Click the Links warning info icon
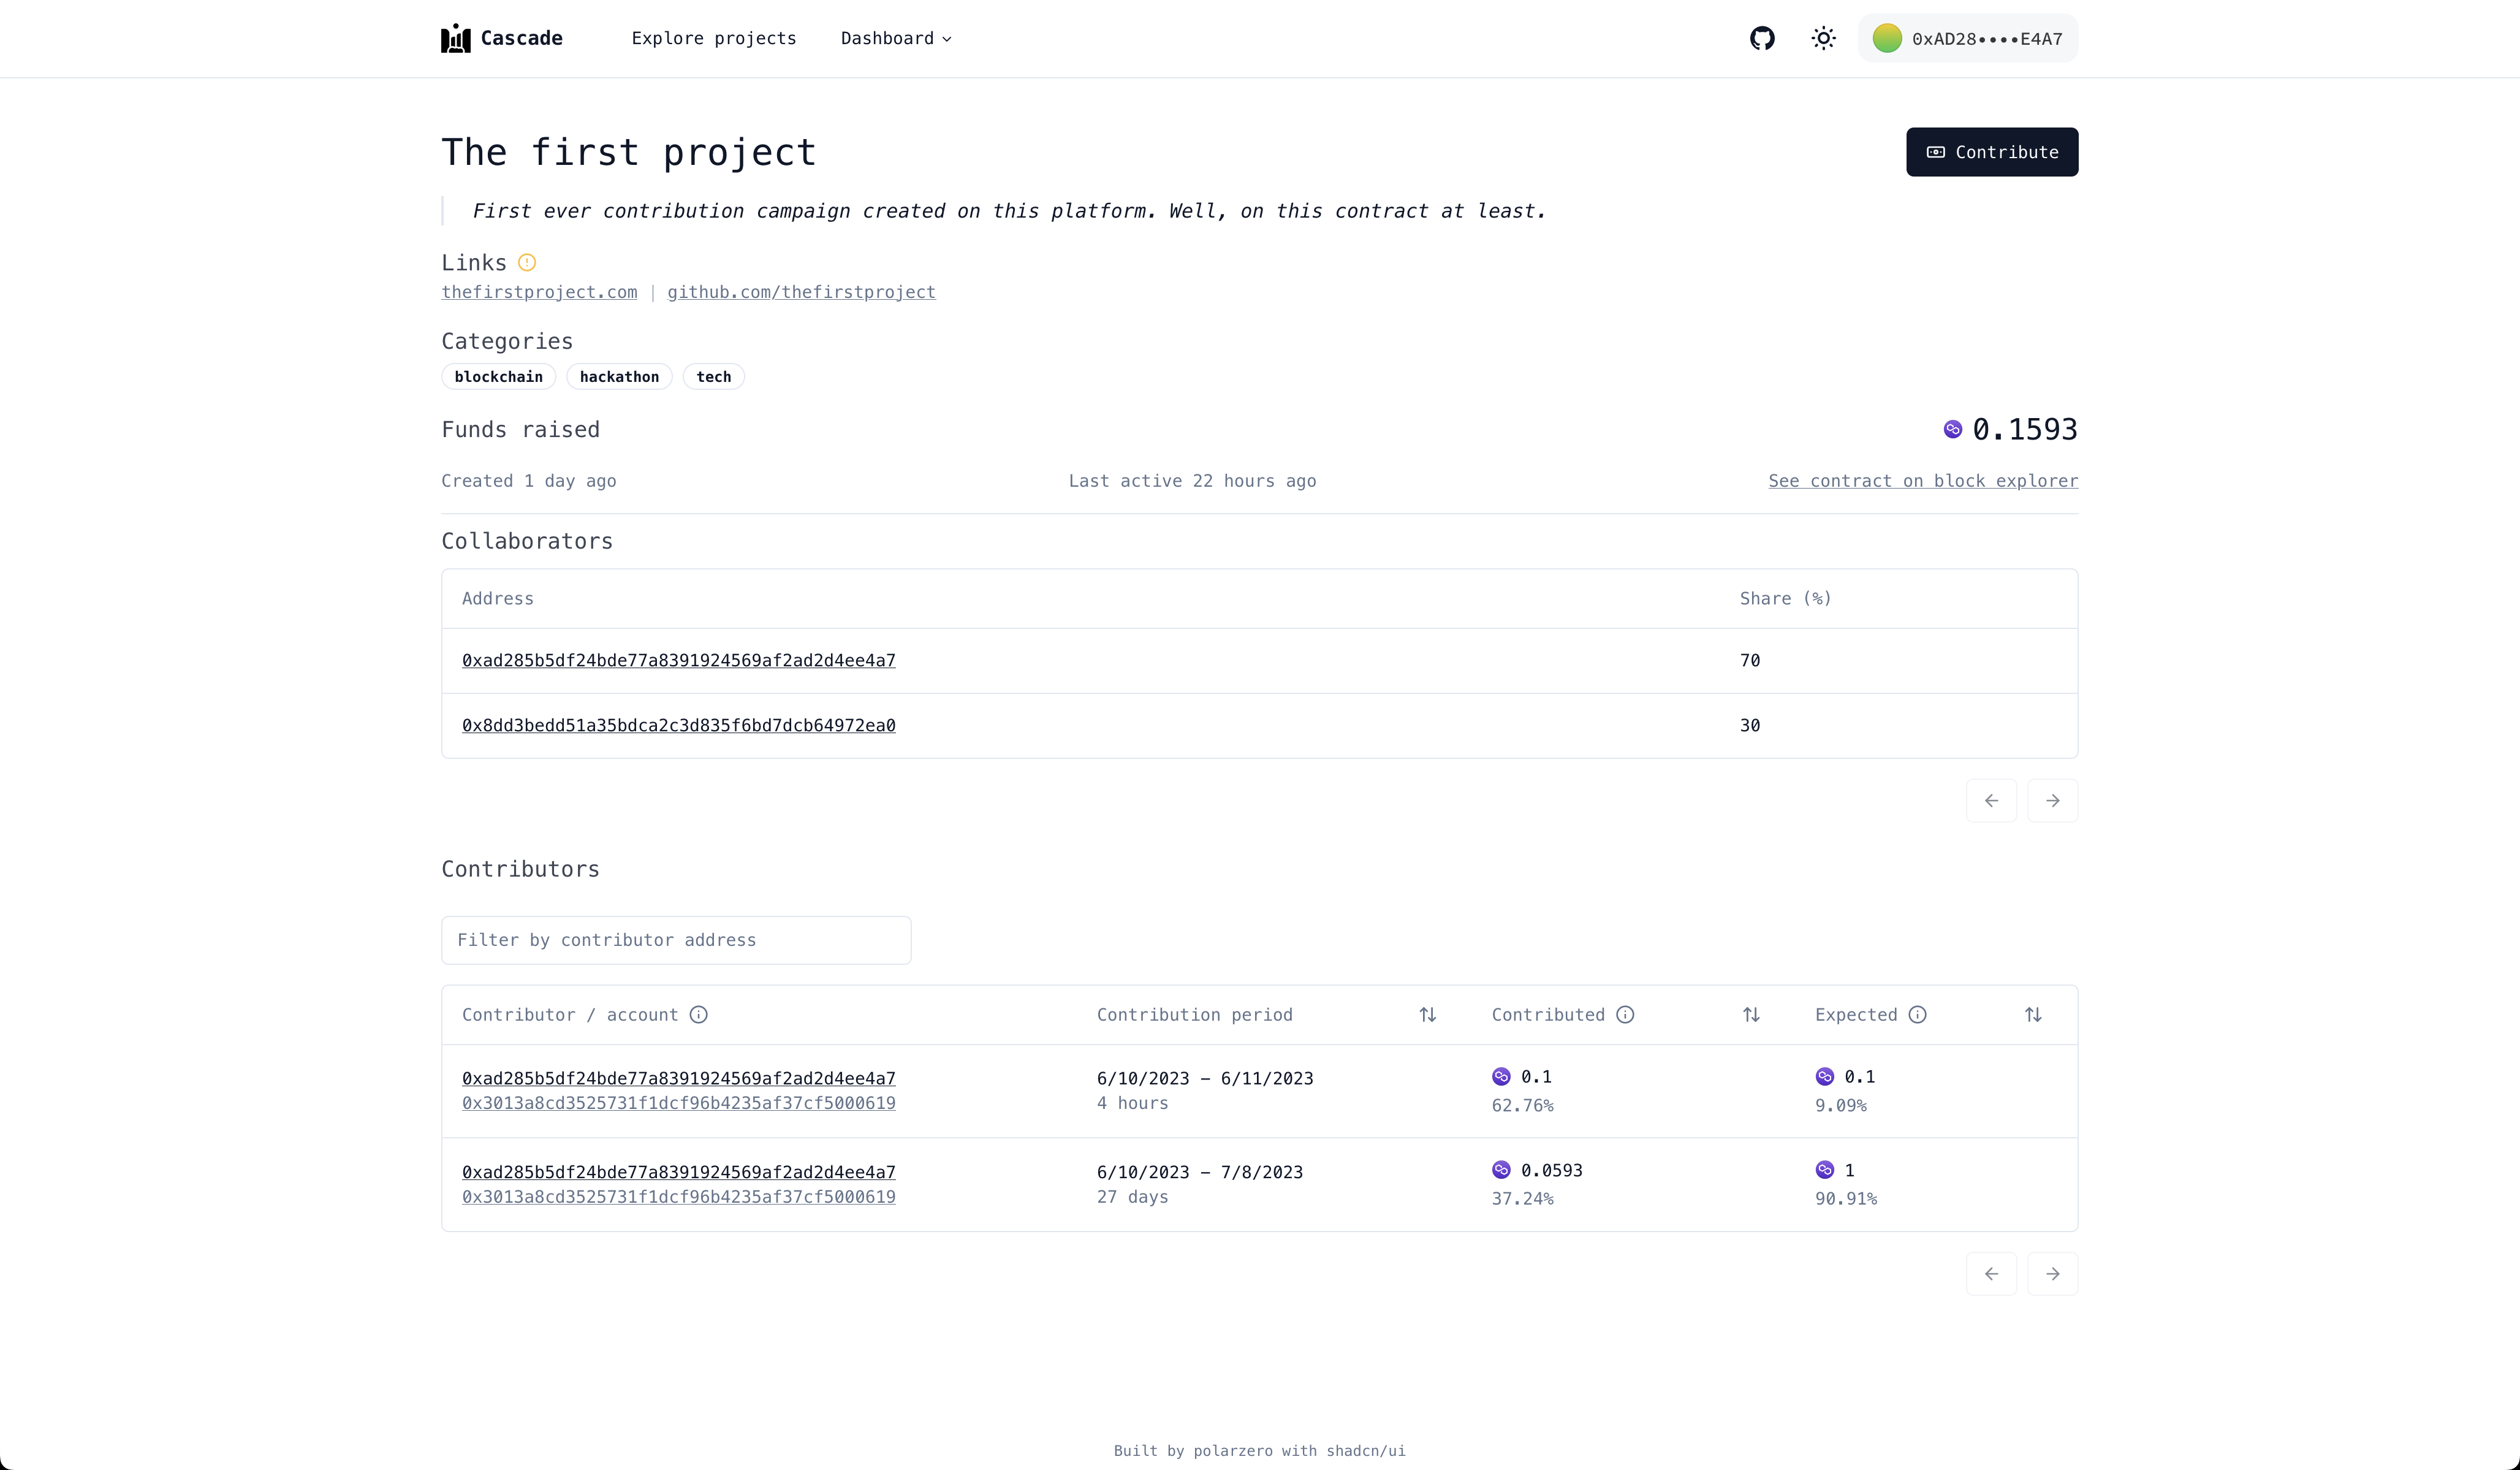The height and width of the screenshot is (1470, 2520). 527,263
